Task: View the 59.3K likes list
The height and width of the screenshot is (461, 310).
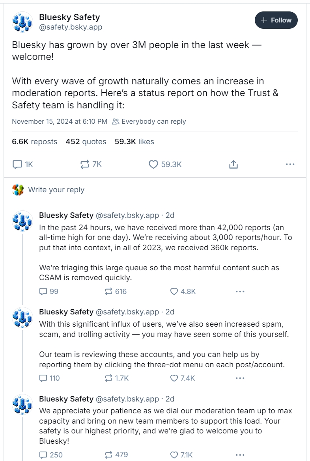Action: point(134,141)
